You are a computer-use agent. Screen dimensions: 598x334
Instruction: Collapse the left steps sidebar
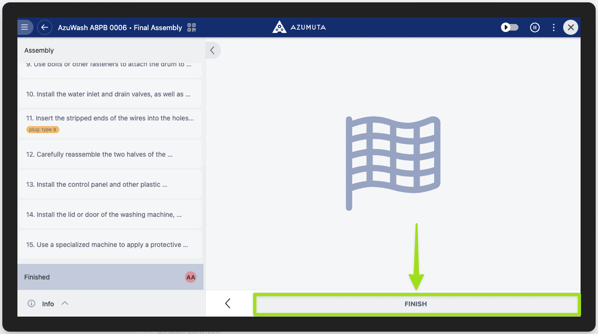click(213, 50)
